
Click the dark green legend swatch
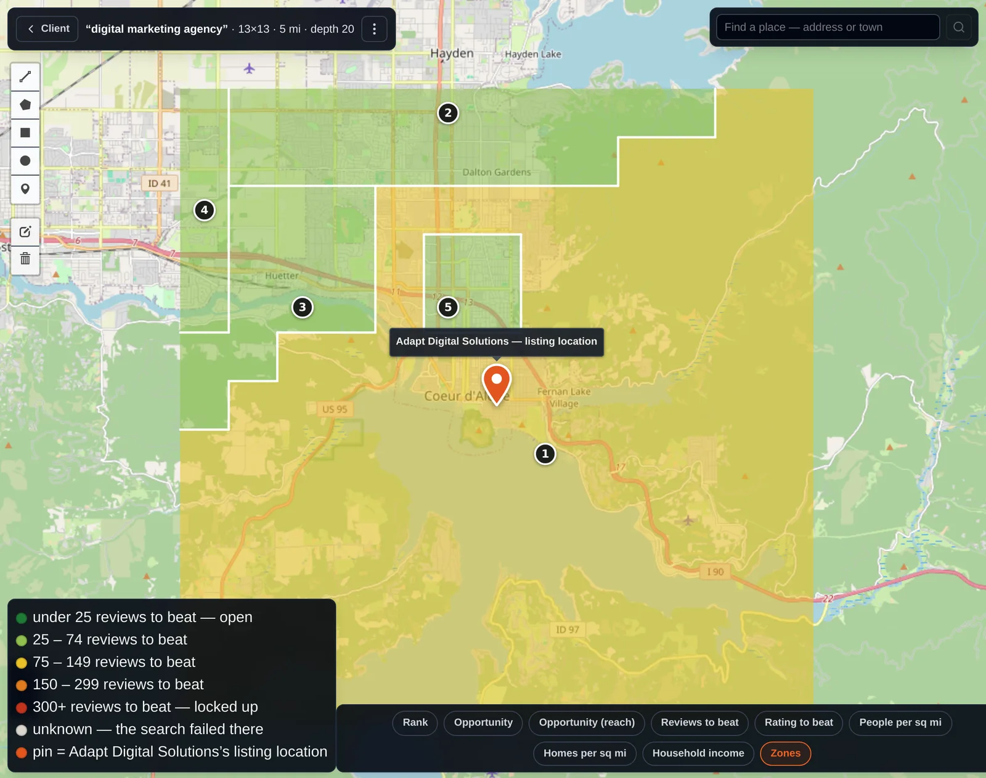(x=22, y=618)
